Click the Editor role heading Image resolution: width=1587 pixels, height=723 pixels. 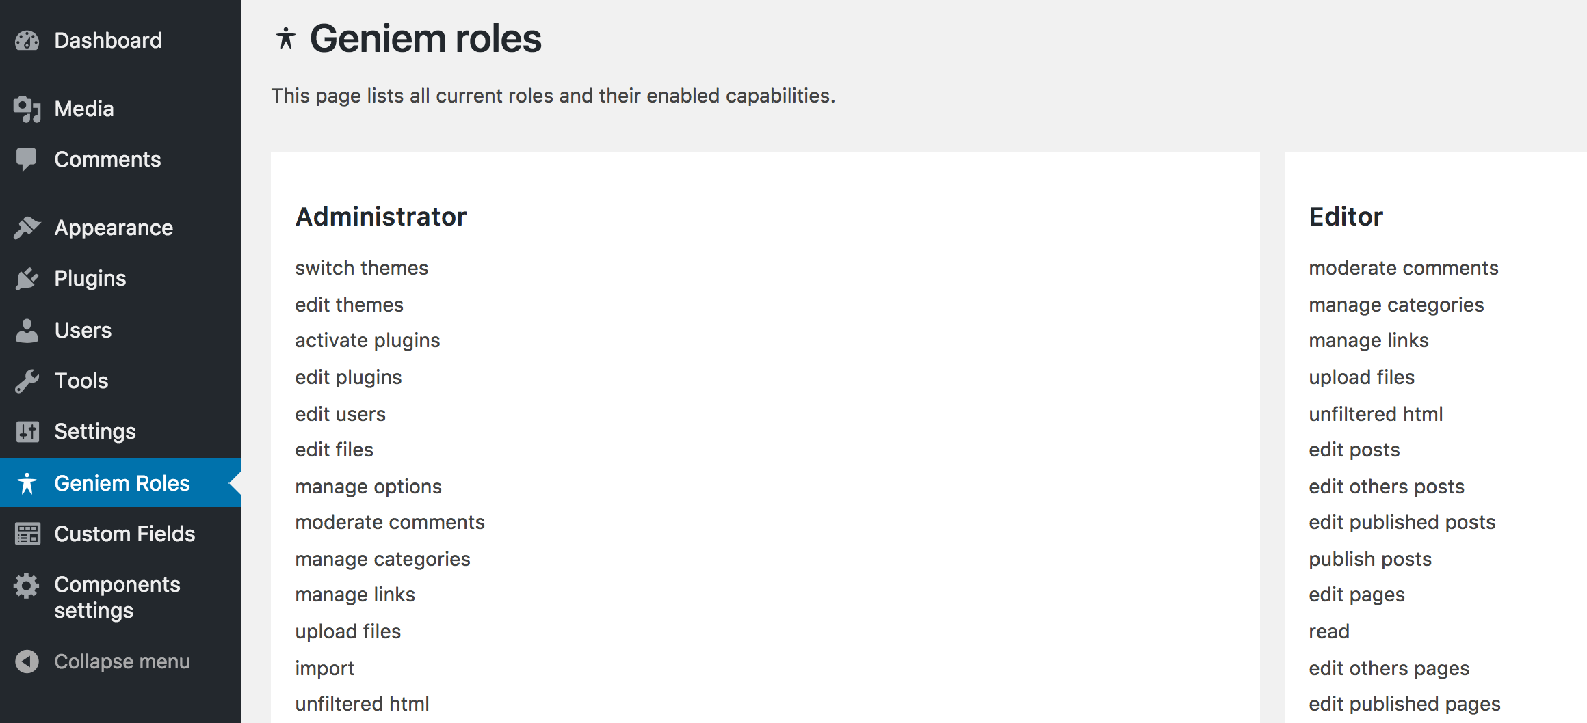coord(1346,217)
